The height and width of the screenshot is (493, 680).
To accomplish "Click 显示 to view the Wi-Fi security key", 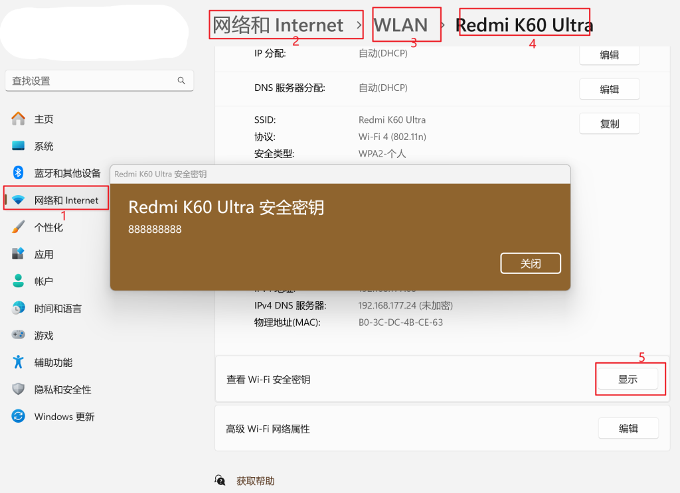I will 628,380.
